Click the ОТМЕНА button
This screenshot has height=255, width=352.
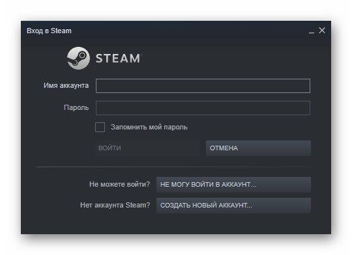(258, 148)
